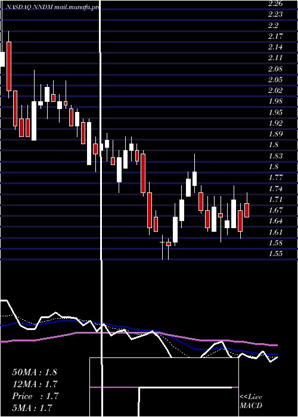298x417 pixels.
Task: Click the 1.98 price axis label
Action: pyautogui.click(x=275, y=102)
